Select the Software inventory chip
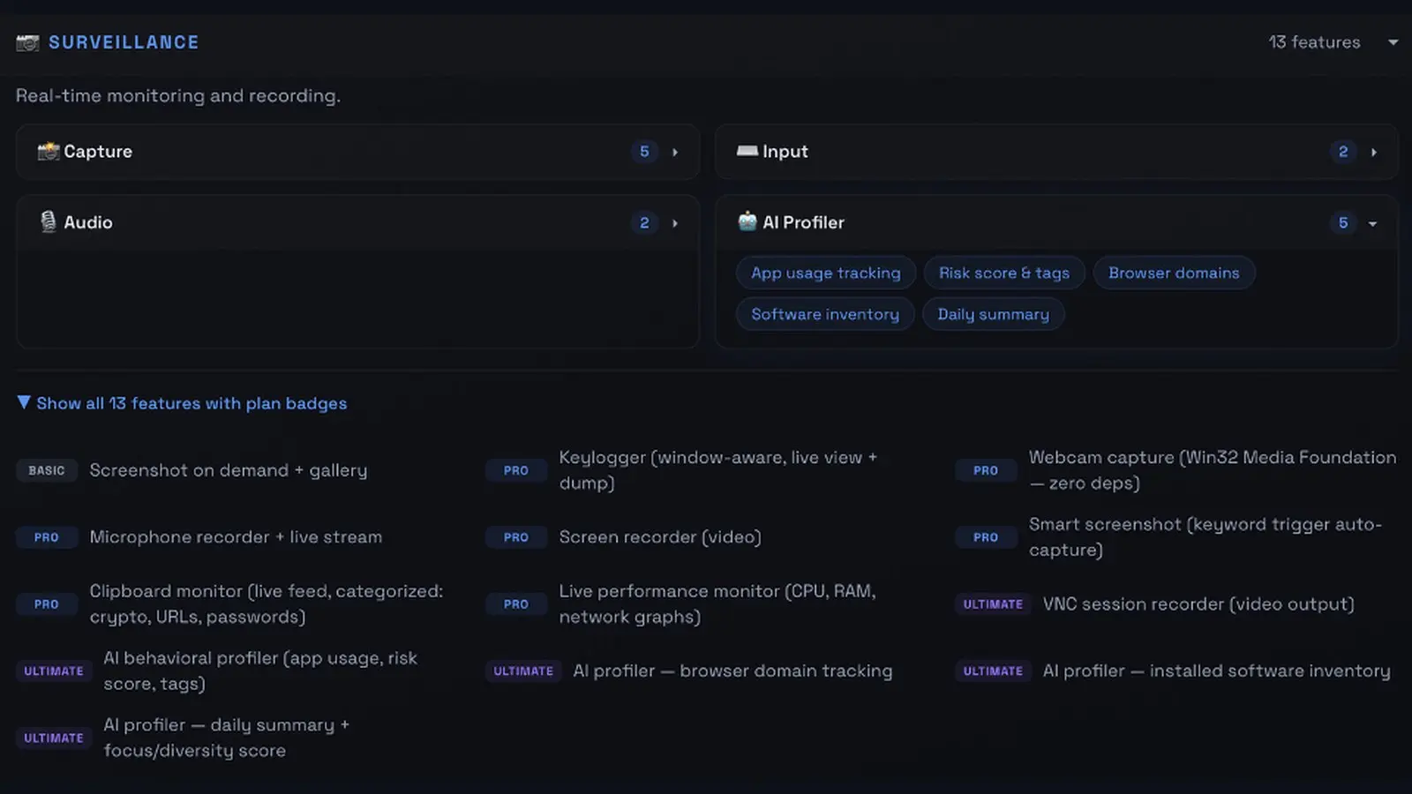The height and width of the screenshot is (794, 1412). (x=825, y=314)
